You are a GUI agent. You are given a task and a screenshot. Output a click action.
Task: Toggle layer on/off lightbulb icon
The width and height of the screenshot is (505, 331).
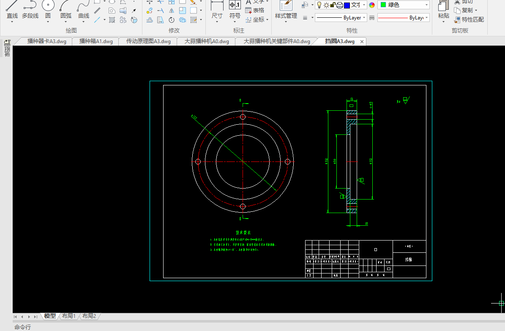point(319,5)
